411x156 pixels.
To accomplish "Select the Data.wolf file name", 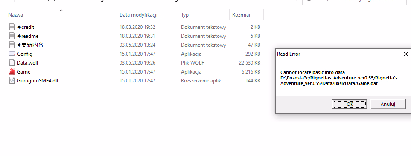I will [28, 63].
